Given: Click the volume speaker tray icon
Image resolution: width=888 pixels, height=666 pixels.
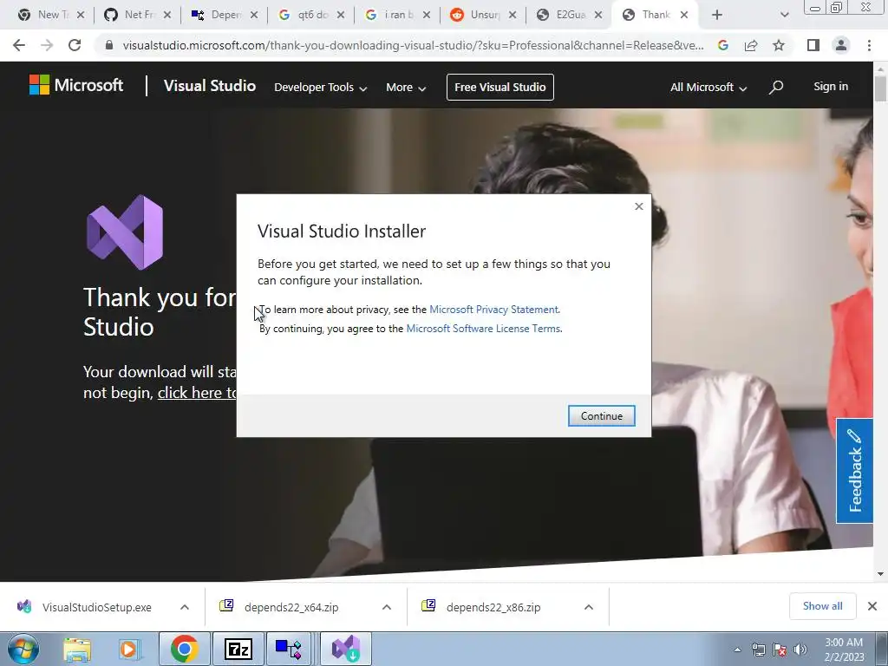Looking at the screenshot, I should [x=800, y=650].
